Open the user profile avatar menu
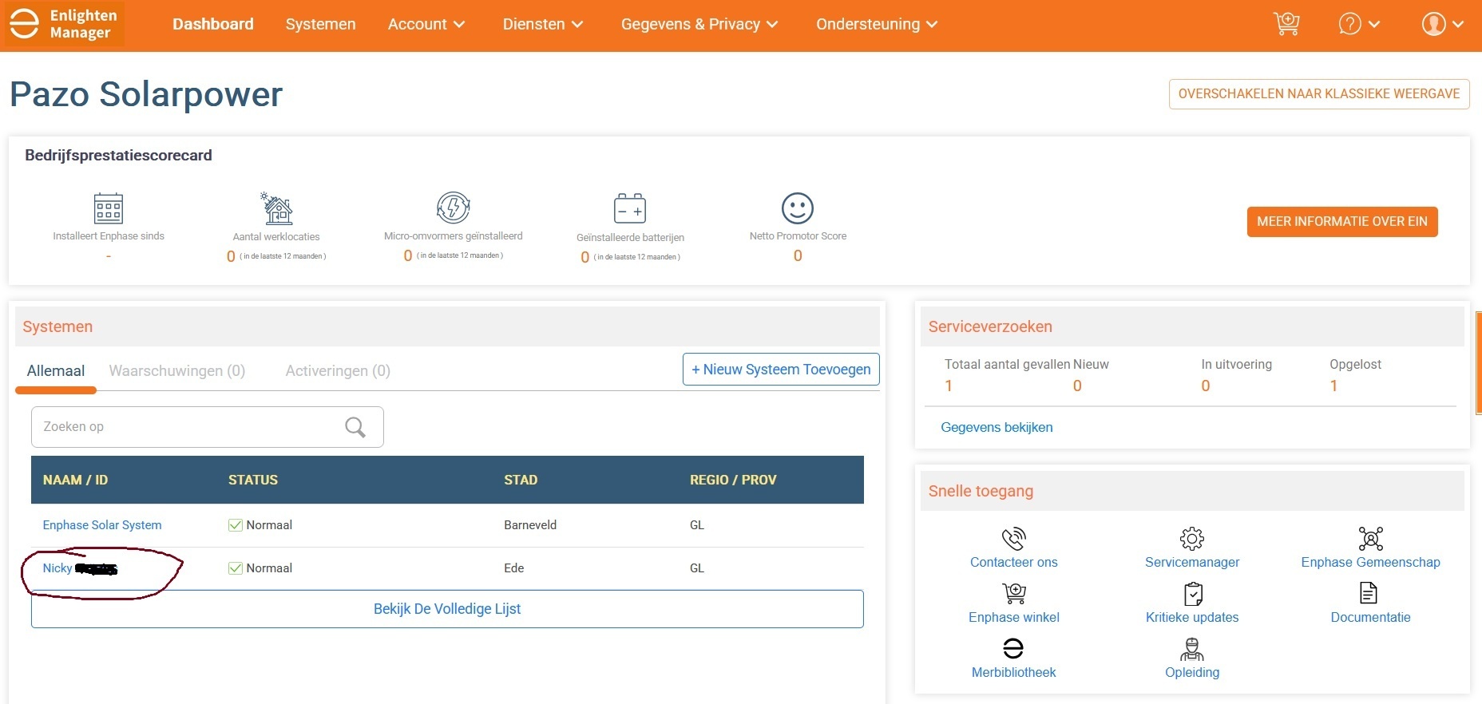 pyautogui.click(x=1442, y=24)
